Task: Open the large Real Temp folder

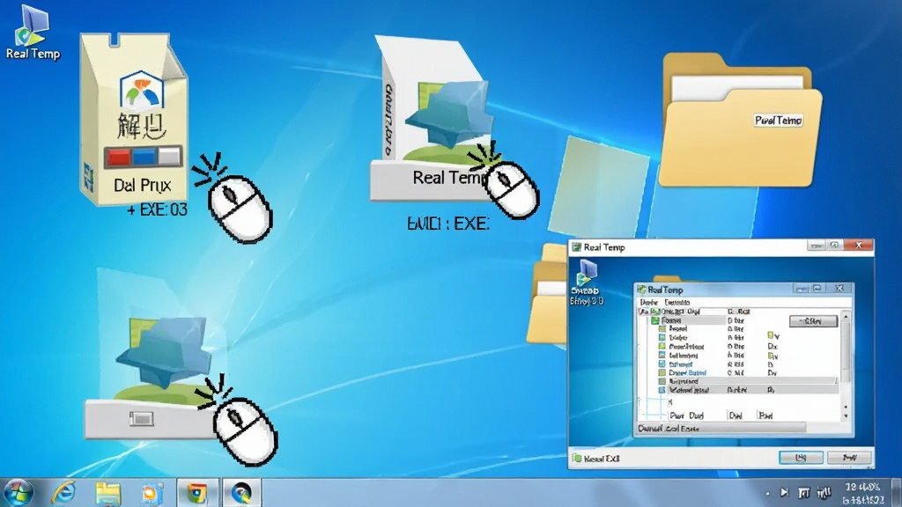Action: tap(740, 120)
